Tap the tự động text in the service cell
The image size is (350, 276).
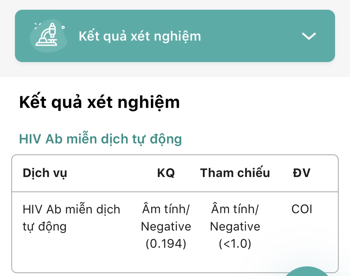(44, 227)
